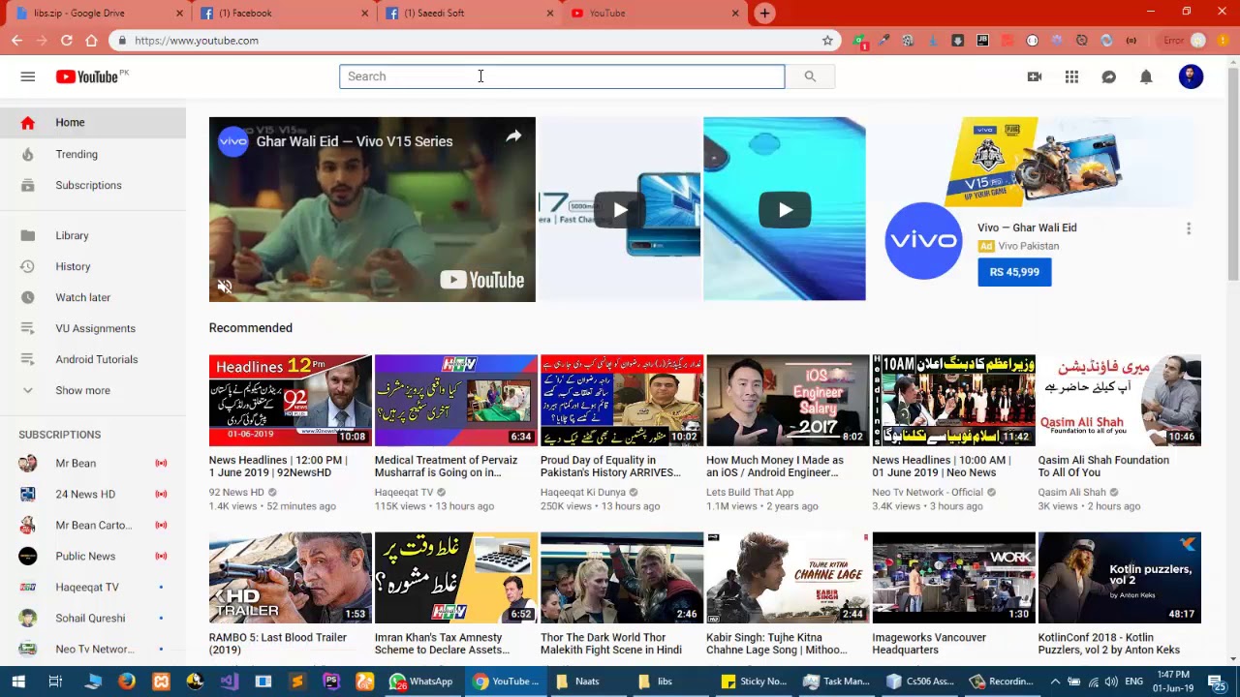This screenshot has height=697, width=1240.
Task: Select Home in the sidebar
Action: click(93, 123)
